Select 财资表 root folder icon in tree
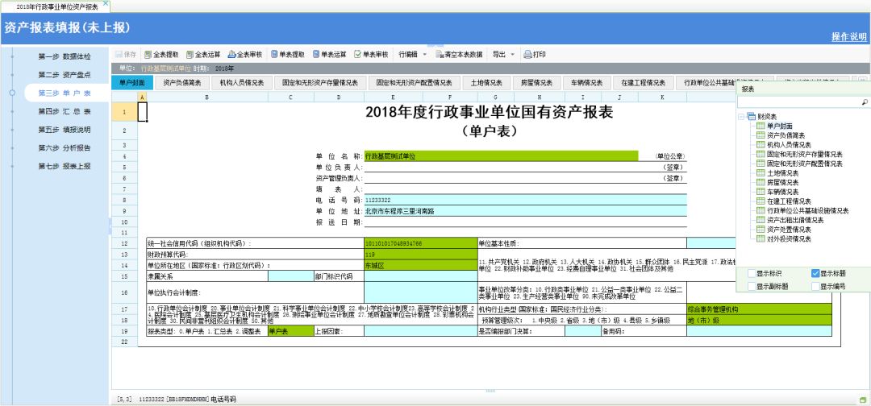Image resolution: width=871 pixels, height=406 pixels. [751, 117]
